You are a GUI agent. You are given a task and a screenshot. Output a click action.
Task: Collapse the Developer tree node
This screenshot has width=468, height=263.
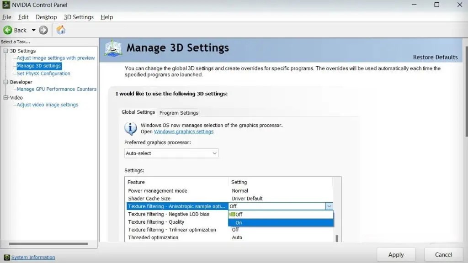pos(6,82)
